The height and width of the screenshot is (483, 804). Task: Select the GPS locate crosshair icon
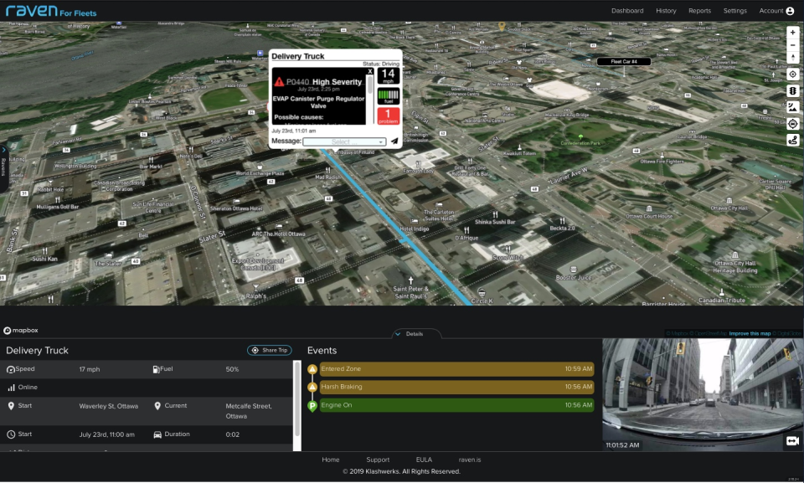[x=792, y=74]
